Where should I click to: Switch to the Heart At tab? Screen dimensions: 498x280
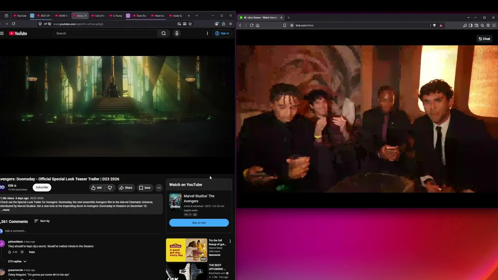158,16
